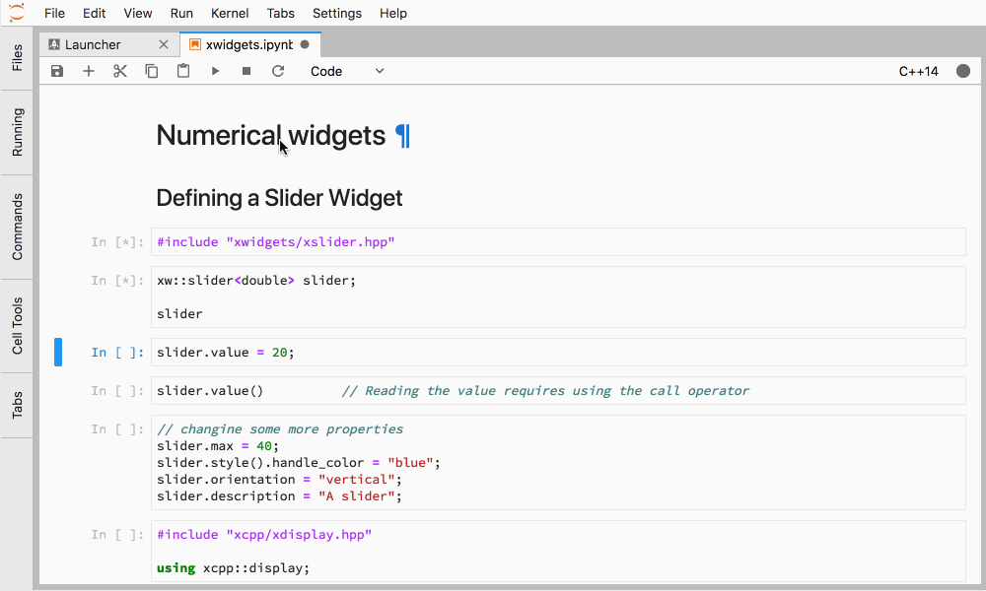
Task: Click the xw::slider<double> slider; line
Action: (256, 280)
